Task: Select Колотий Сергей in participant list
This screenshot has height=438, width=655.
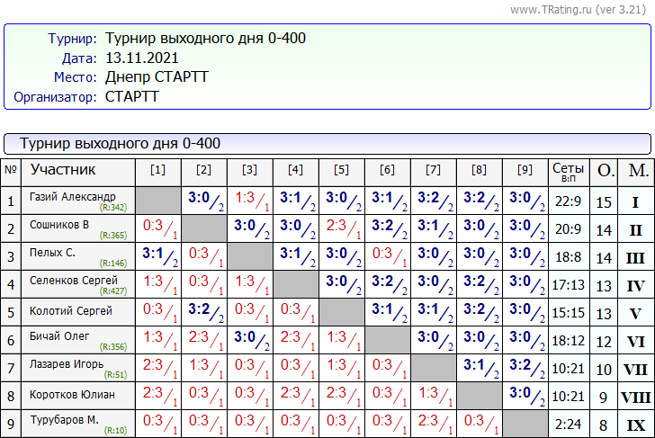Action: click(71, 311)
